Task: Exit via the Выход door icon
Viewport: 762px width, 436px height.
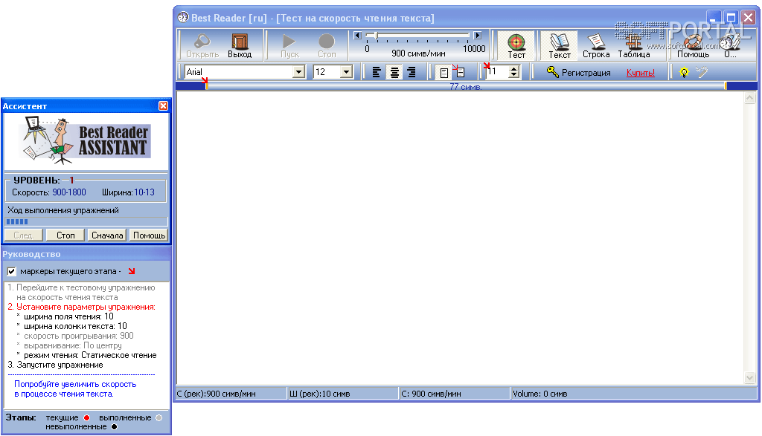Action: (x=240, y=45)
